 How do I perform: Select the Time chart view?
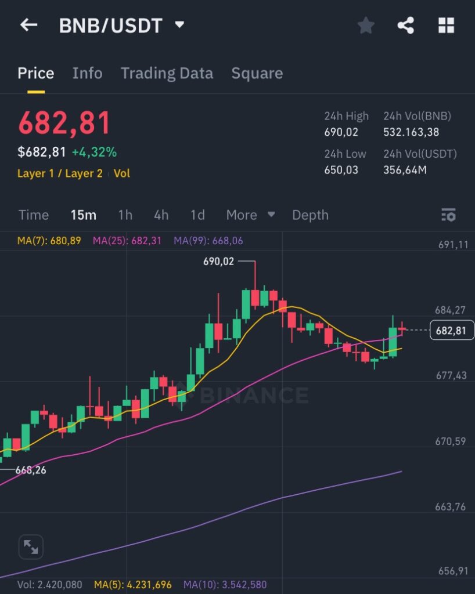[33, 215]
